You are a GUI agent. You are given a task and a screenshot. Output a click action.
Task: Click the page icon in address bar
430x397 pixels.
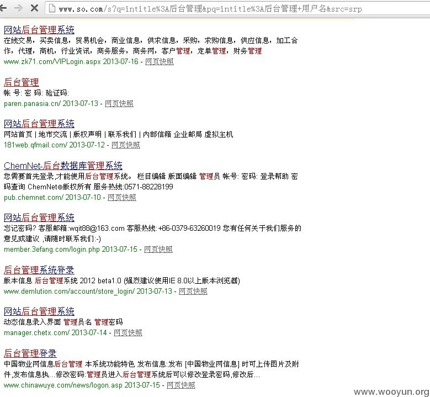pyautogui.click(x=52, y=8)
